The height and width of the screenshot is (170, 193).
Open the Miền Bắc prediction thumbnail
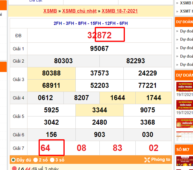pyautogui.click(x=184, y=123)
